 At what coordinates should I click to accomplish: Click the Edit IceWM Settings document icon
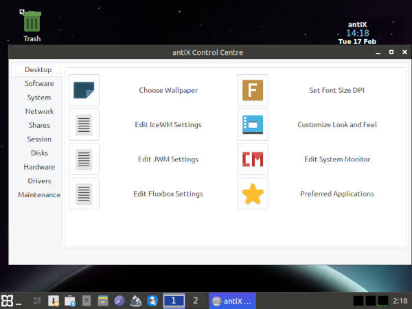click(84, 125)
